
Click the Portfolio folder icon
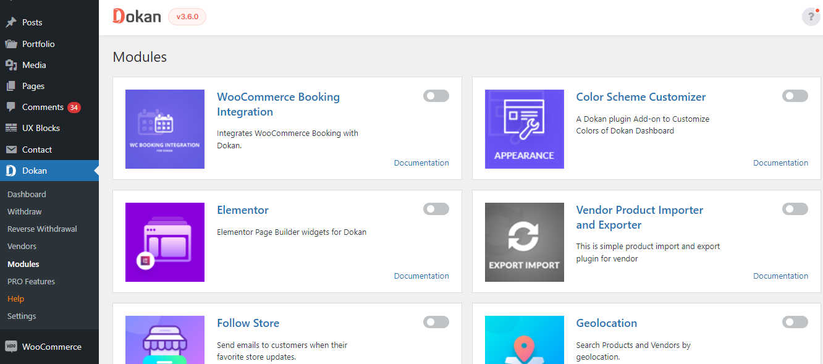11,44
